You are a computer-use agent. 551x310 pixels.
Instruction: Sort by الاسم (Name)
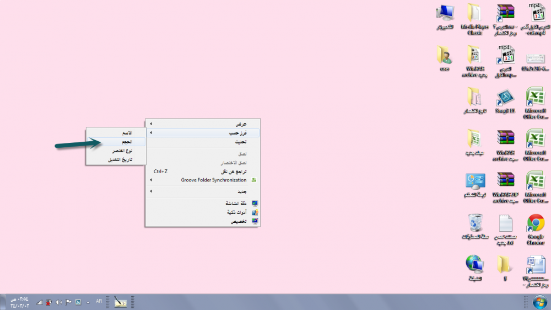tap(116, 133)
